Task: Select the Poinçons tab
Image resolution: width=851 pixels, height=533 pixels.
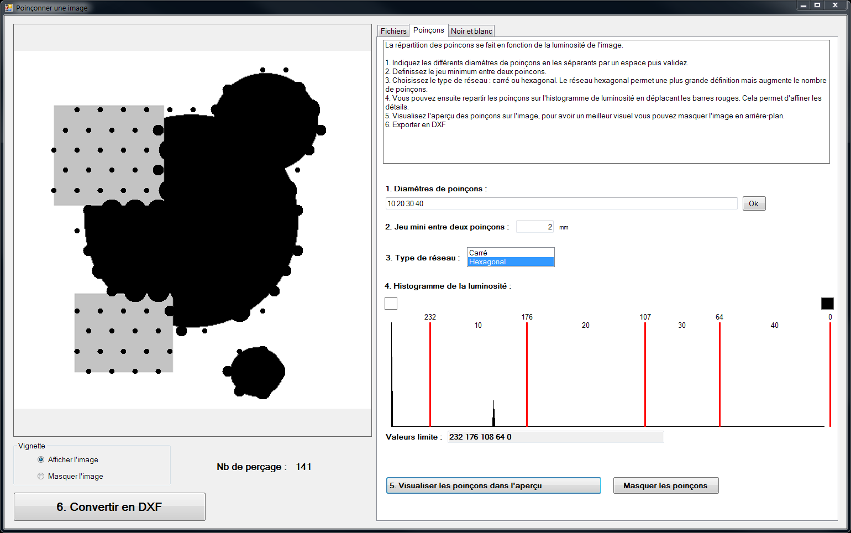Action: (428, 30)
